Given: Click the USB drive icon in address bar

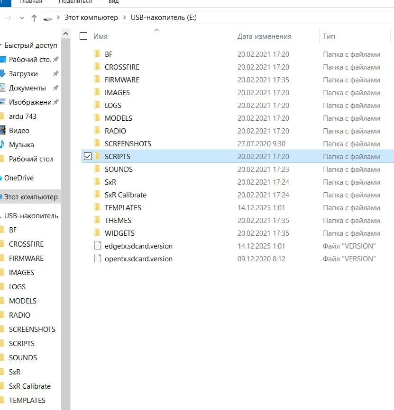Looking at the screenshot, I should (x=47, y=18).
